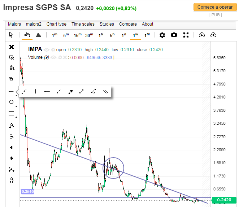Click the magnifier with outward arrows icon
Viewport: 239px width, 207px height.
tap(12, 169)
